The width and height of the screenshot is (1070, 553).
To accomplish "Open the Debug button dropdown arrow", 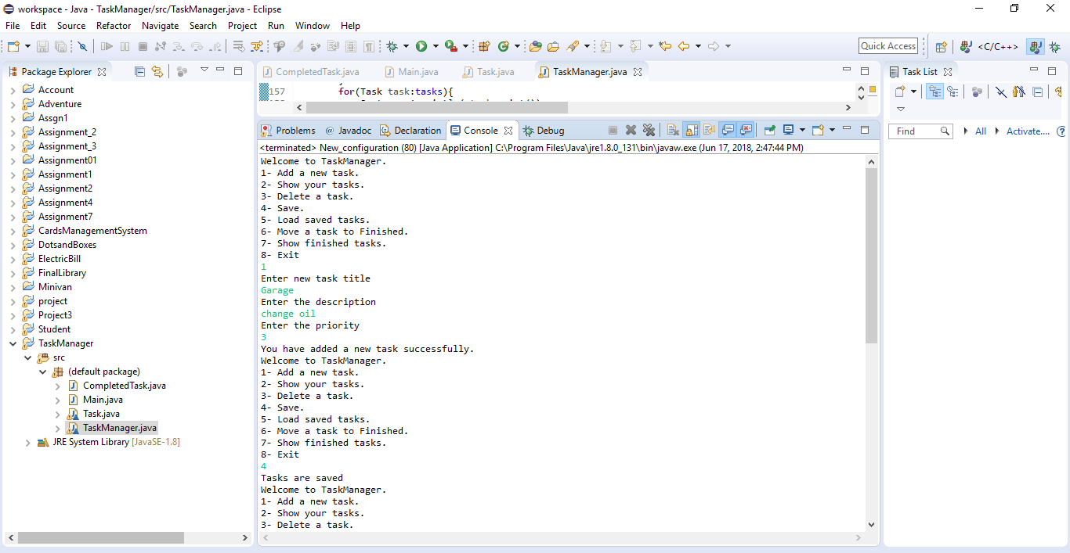I will coord(406,46).
